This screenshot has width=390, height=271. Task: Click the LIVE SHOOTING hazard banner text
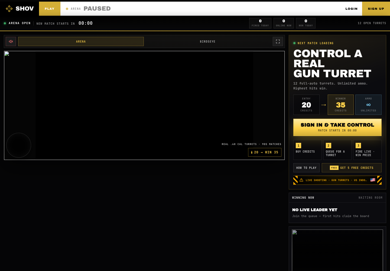336,180
